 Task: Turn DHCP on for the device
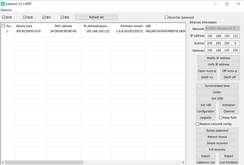point(207,77)
